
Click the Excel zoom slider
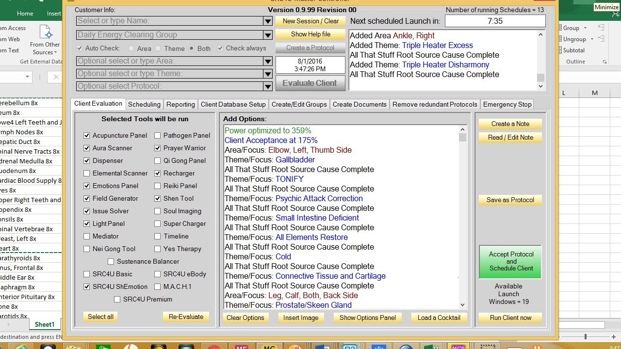pos(586,336)
